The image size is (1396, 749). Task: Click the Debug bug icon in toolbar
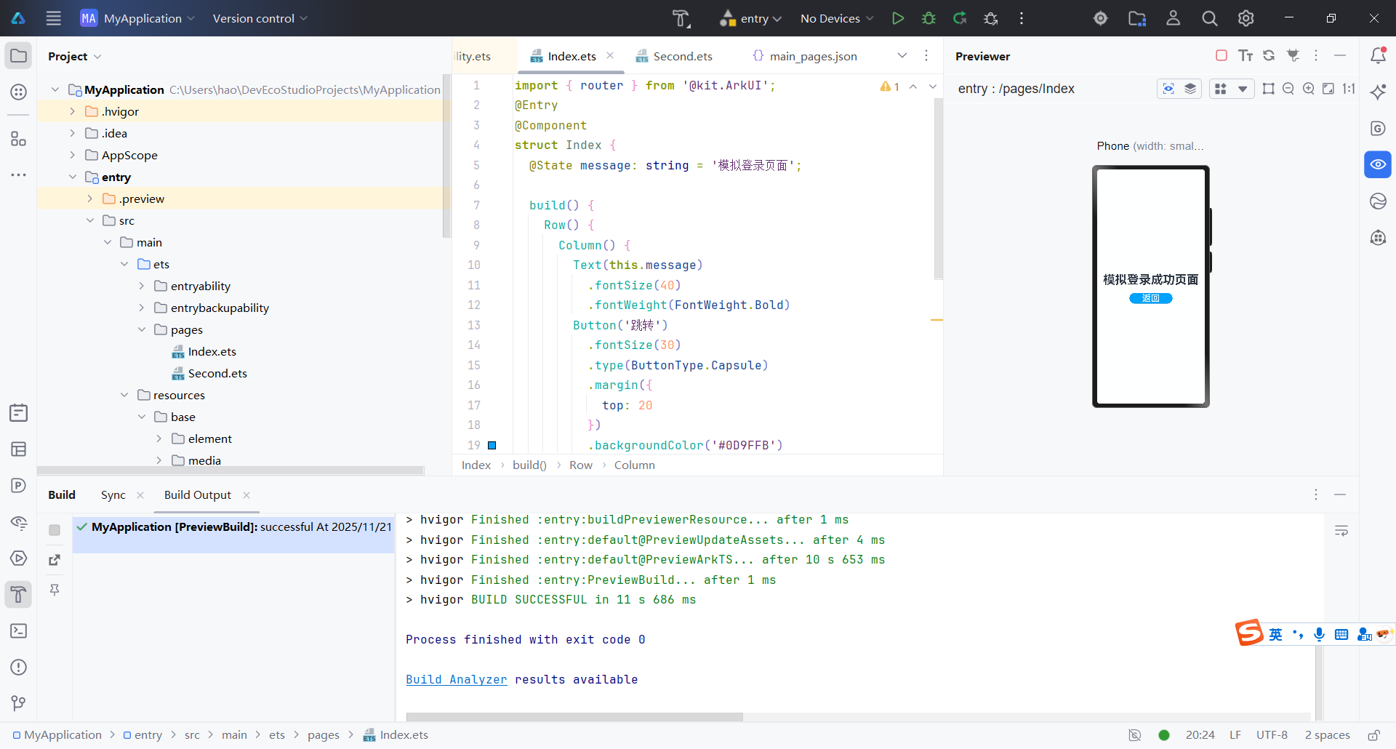[928, 18]
